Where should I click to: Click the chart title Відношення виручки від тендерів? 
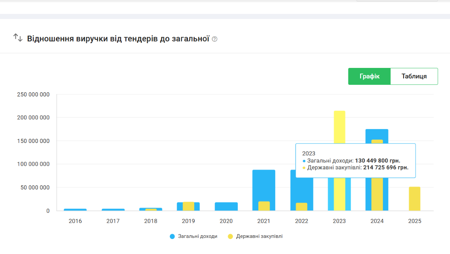[x=118, y=39]
